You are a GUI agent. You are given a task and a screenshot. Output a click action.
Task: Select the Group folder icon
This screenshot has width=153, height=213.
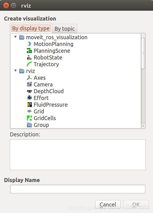click(x=29, y=125)
